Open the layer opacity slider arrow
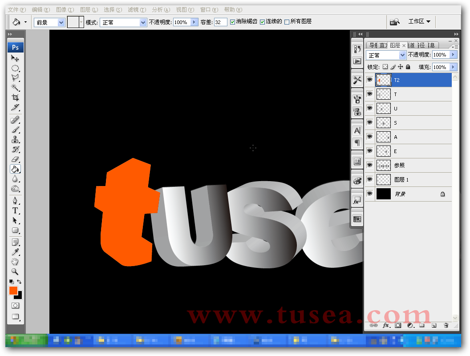 [x=454, y=55]
